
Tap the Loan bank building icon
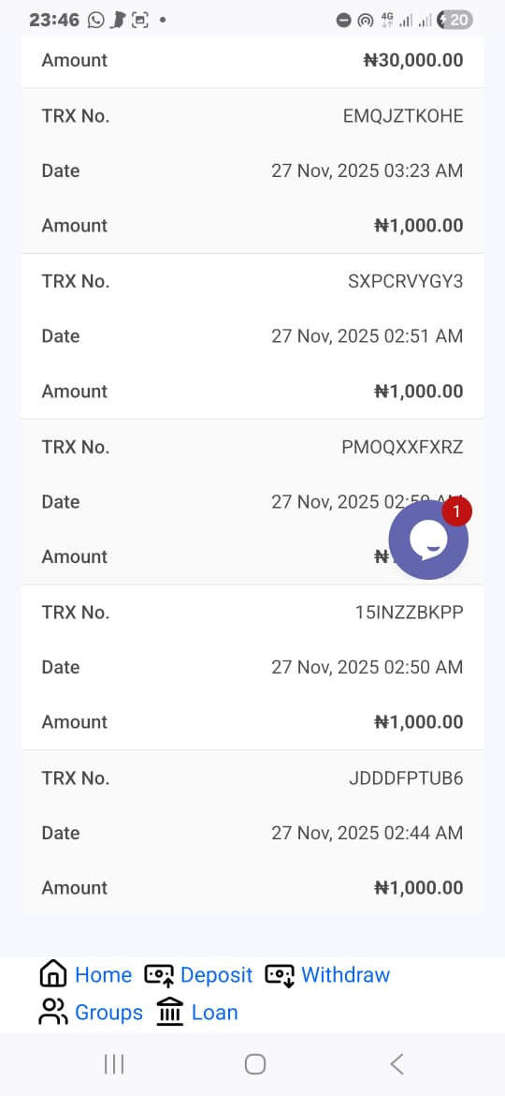(170, 1012)
